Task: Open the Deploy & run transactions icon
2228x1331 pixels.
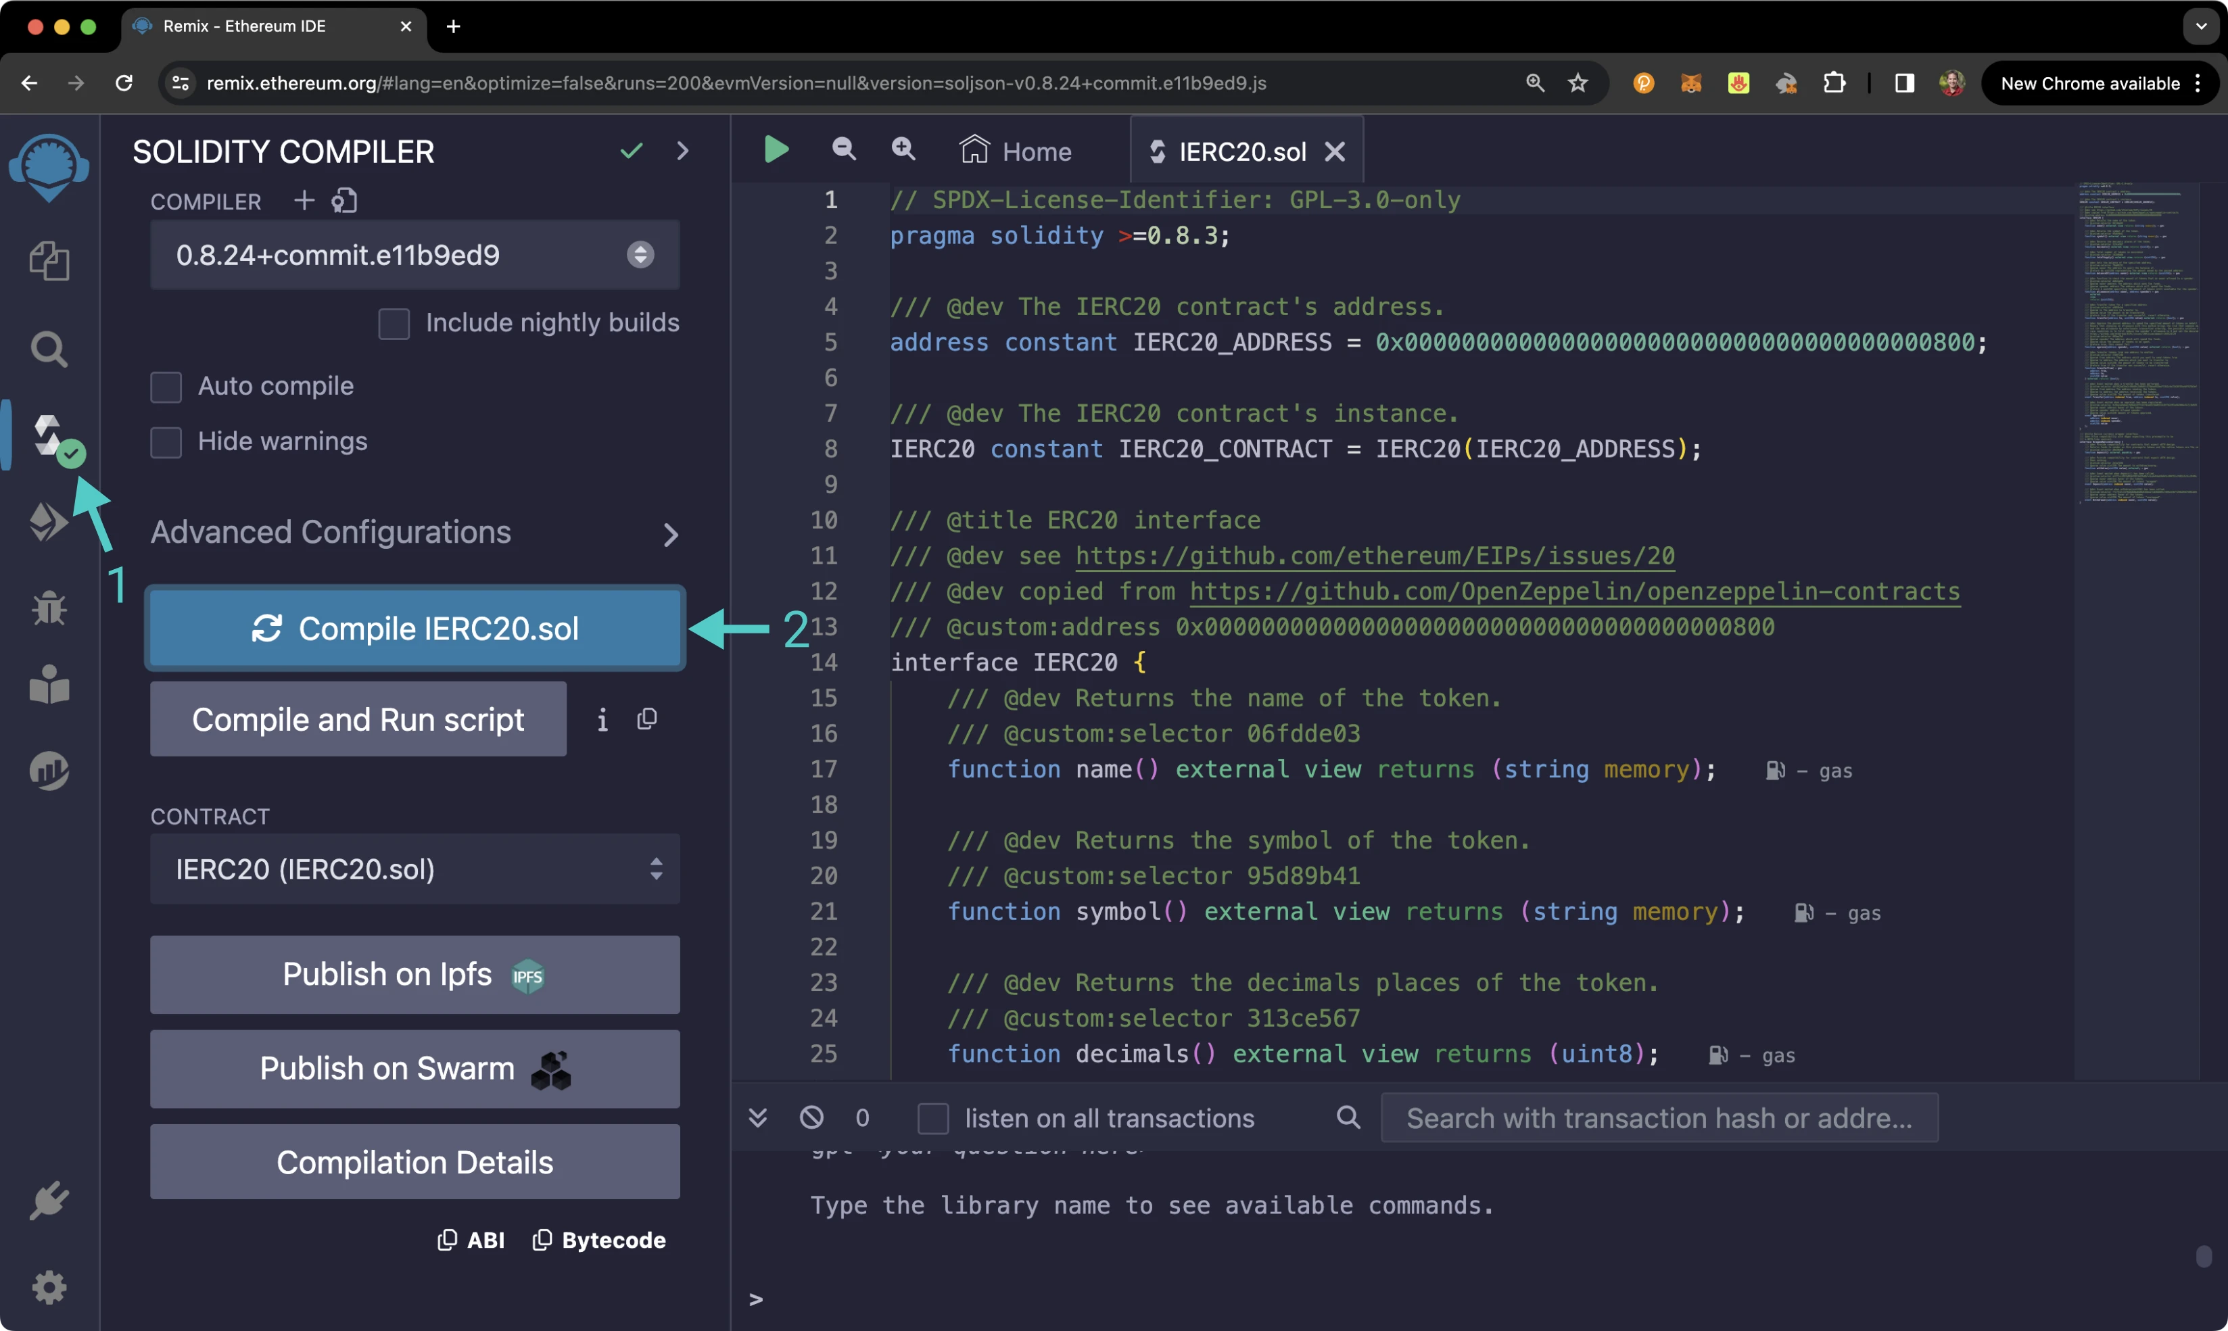Action: (49, 522)
